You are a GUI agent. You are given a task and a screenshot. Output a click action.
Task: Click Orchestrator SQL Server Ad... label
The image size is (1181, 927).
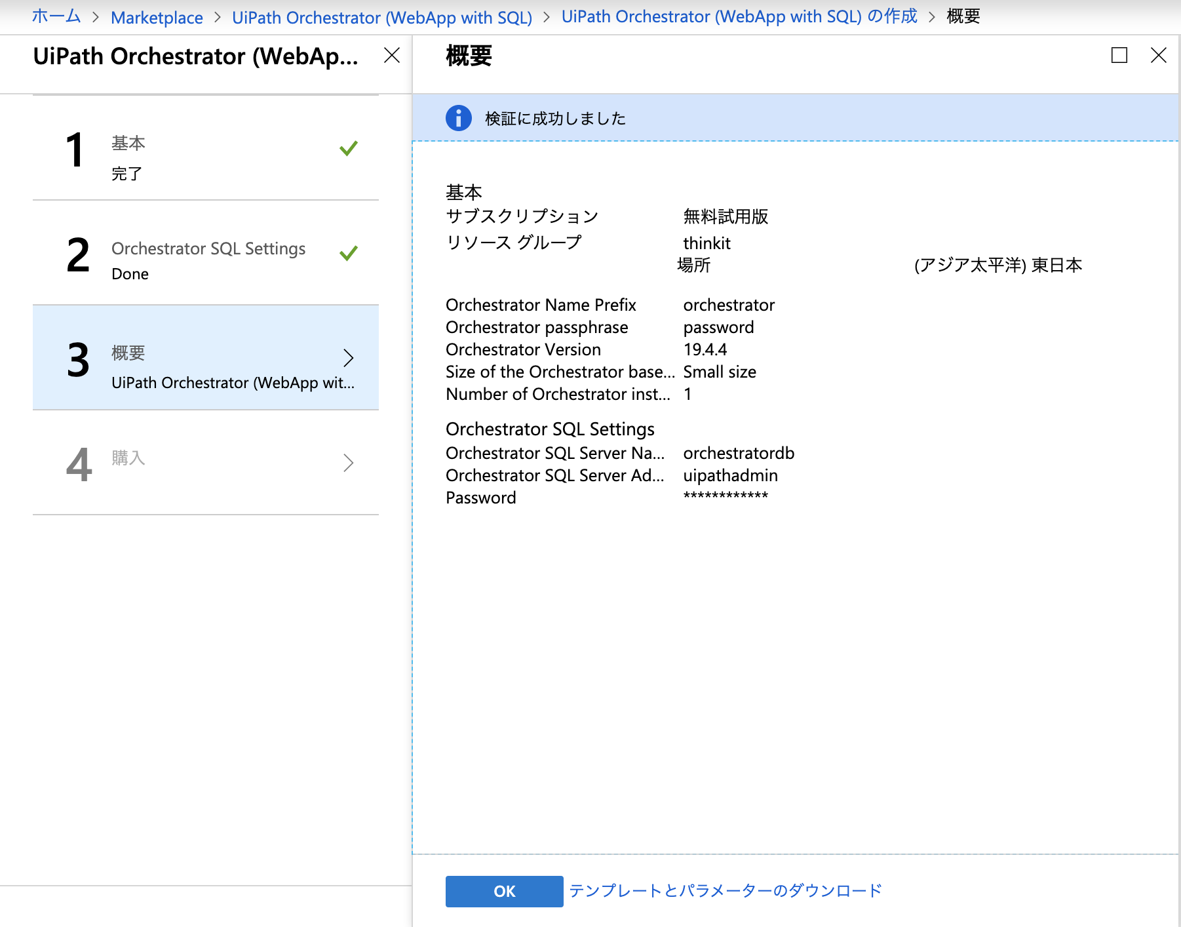[555, 475]
